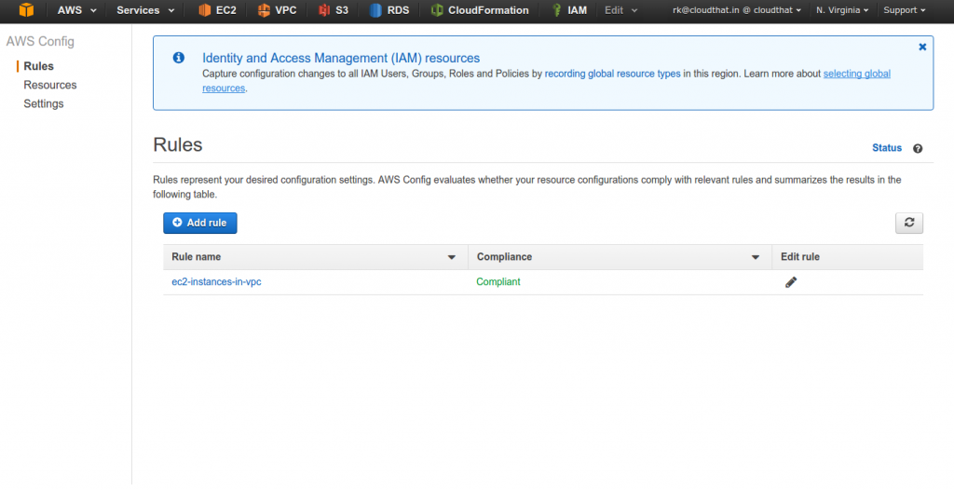Click the AWS orange cube logo
Viewport: 954px width, 490px height.
[26, 9]
